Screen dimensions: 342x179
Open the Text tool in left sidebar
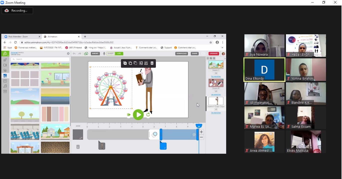[5, 81]
